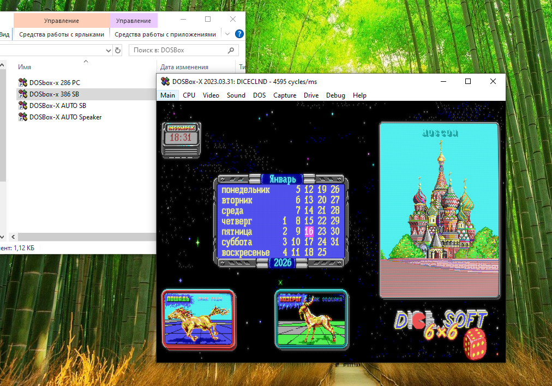Click the Moscow cathedral picture panel

click(x=439, y=210)
